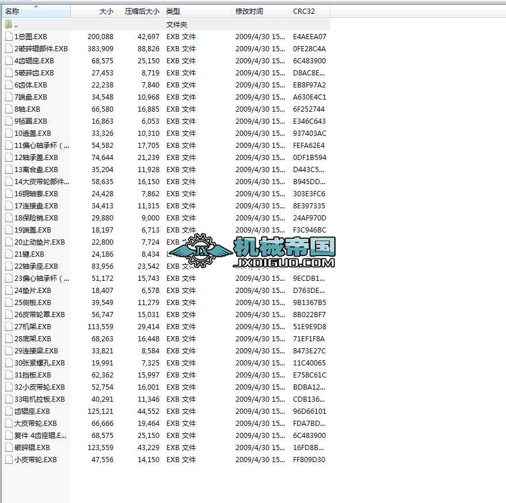Select the file icon of 31挡板.EXB
This screenshot has width=506, height=503.
(x=9, y=375)
